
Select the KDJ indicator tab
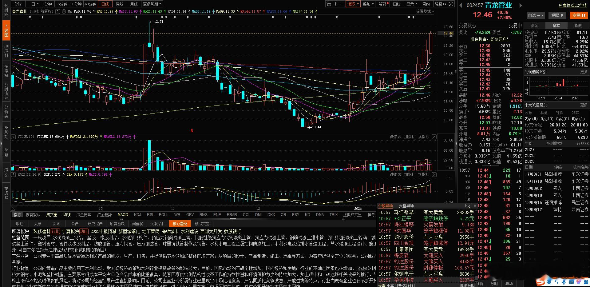(x=137, y=215)
